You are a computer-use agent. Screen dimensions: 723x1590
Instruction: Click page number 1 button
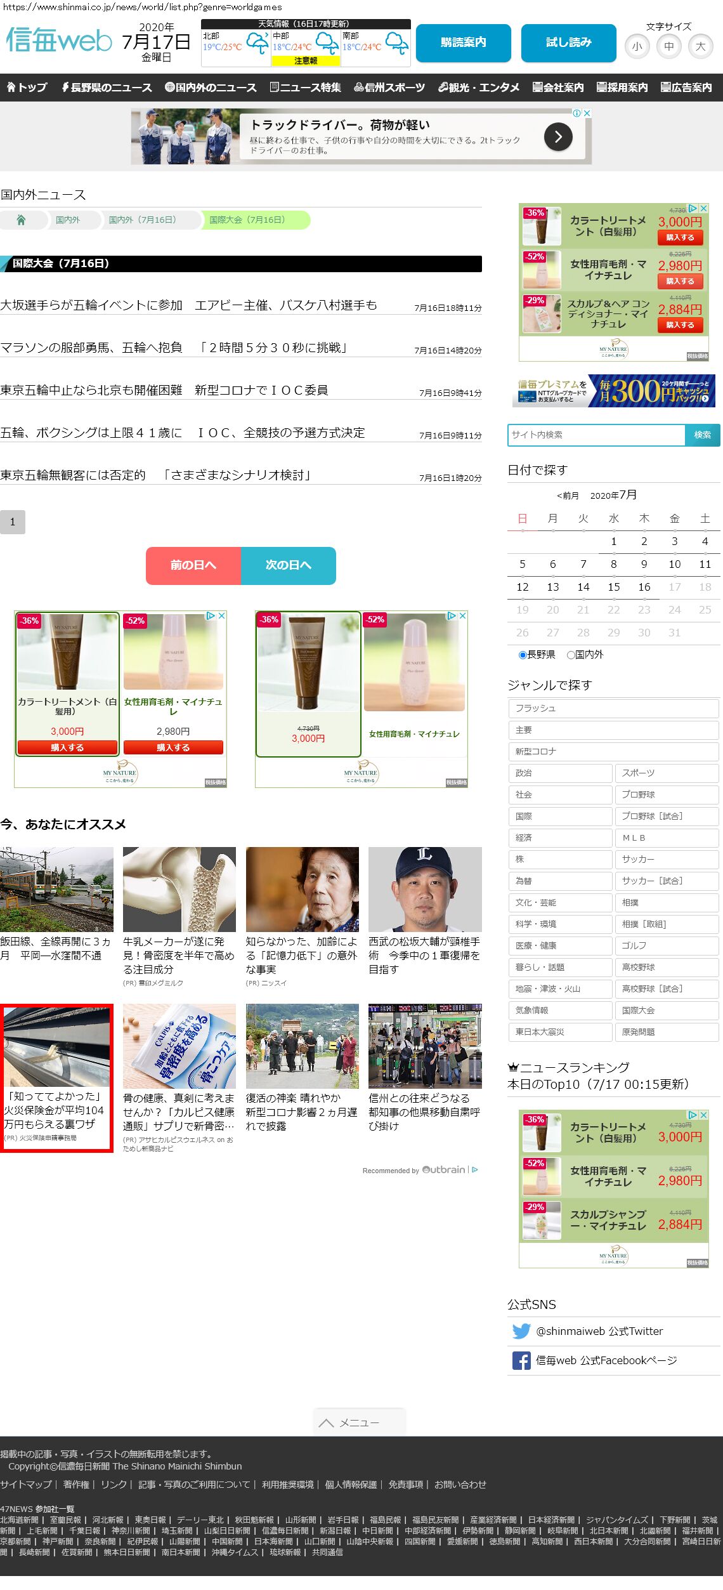tap(13, 522)
